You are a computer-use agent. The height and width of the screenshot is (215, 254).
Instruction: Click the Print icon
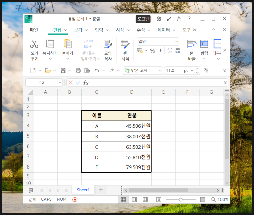78,71
